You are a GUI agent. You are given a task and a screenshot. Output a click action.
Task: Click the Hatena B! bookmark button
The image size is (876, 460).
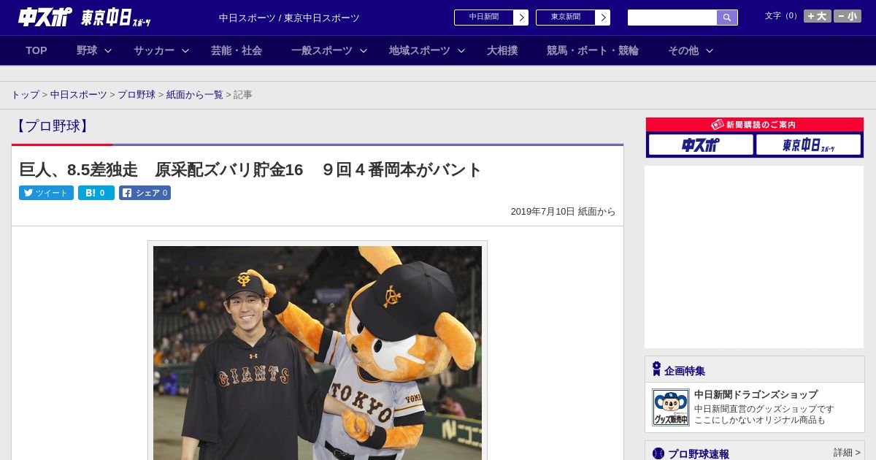pos(96,193)
